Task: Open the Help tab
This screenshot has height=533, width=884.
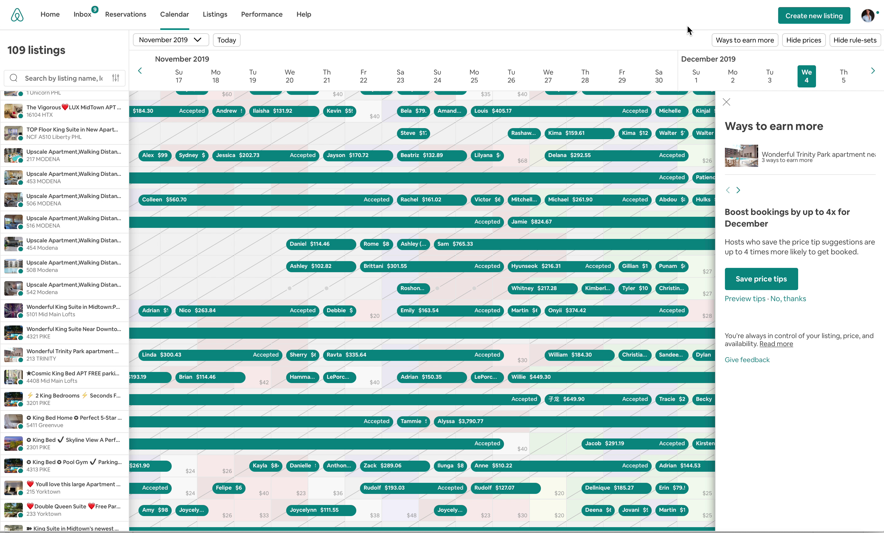Action: pos(303,14)
